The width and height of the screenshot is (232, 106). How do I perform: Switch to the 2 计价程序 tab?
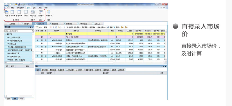click(25, 24)
